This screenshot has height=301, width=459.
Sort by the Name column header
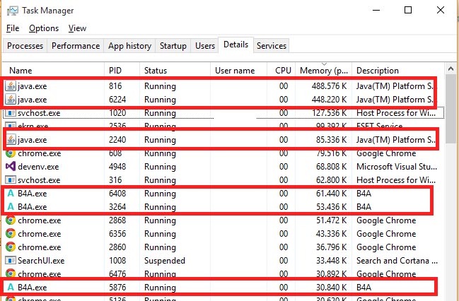tap(21, 71)
